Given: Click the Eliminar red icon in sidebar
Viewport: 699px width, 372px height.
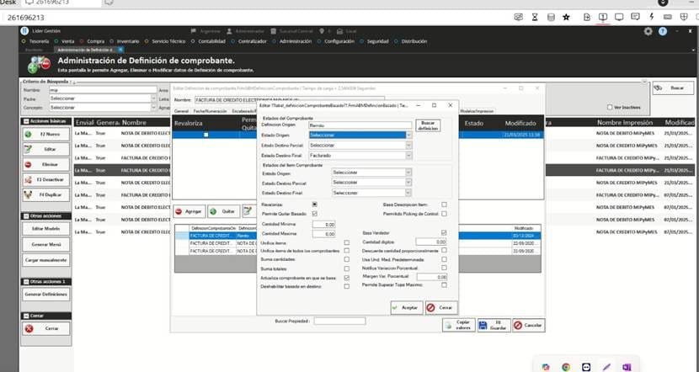Looking at the screenshot, I should pos(29,164).
